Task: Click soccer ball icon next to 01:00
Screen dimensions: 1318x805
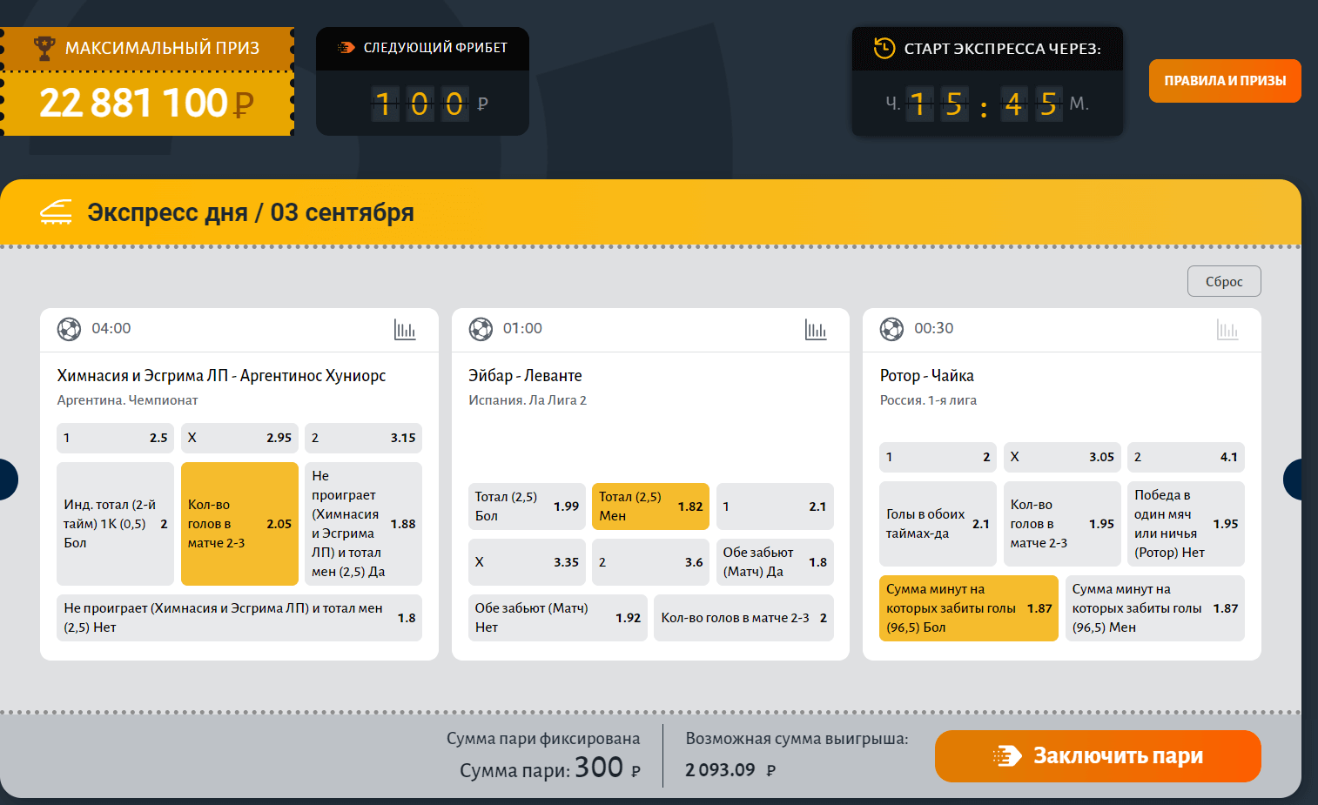Action: tap(481, 329)
